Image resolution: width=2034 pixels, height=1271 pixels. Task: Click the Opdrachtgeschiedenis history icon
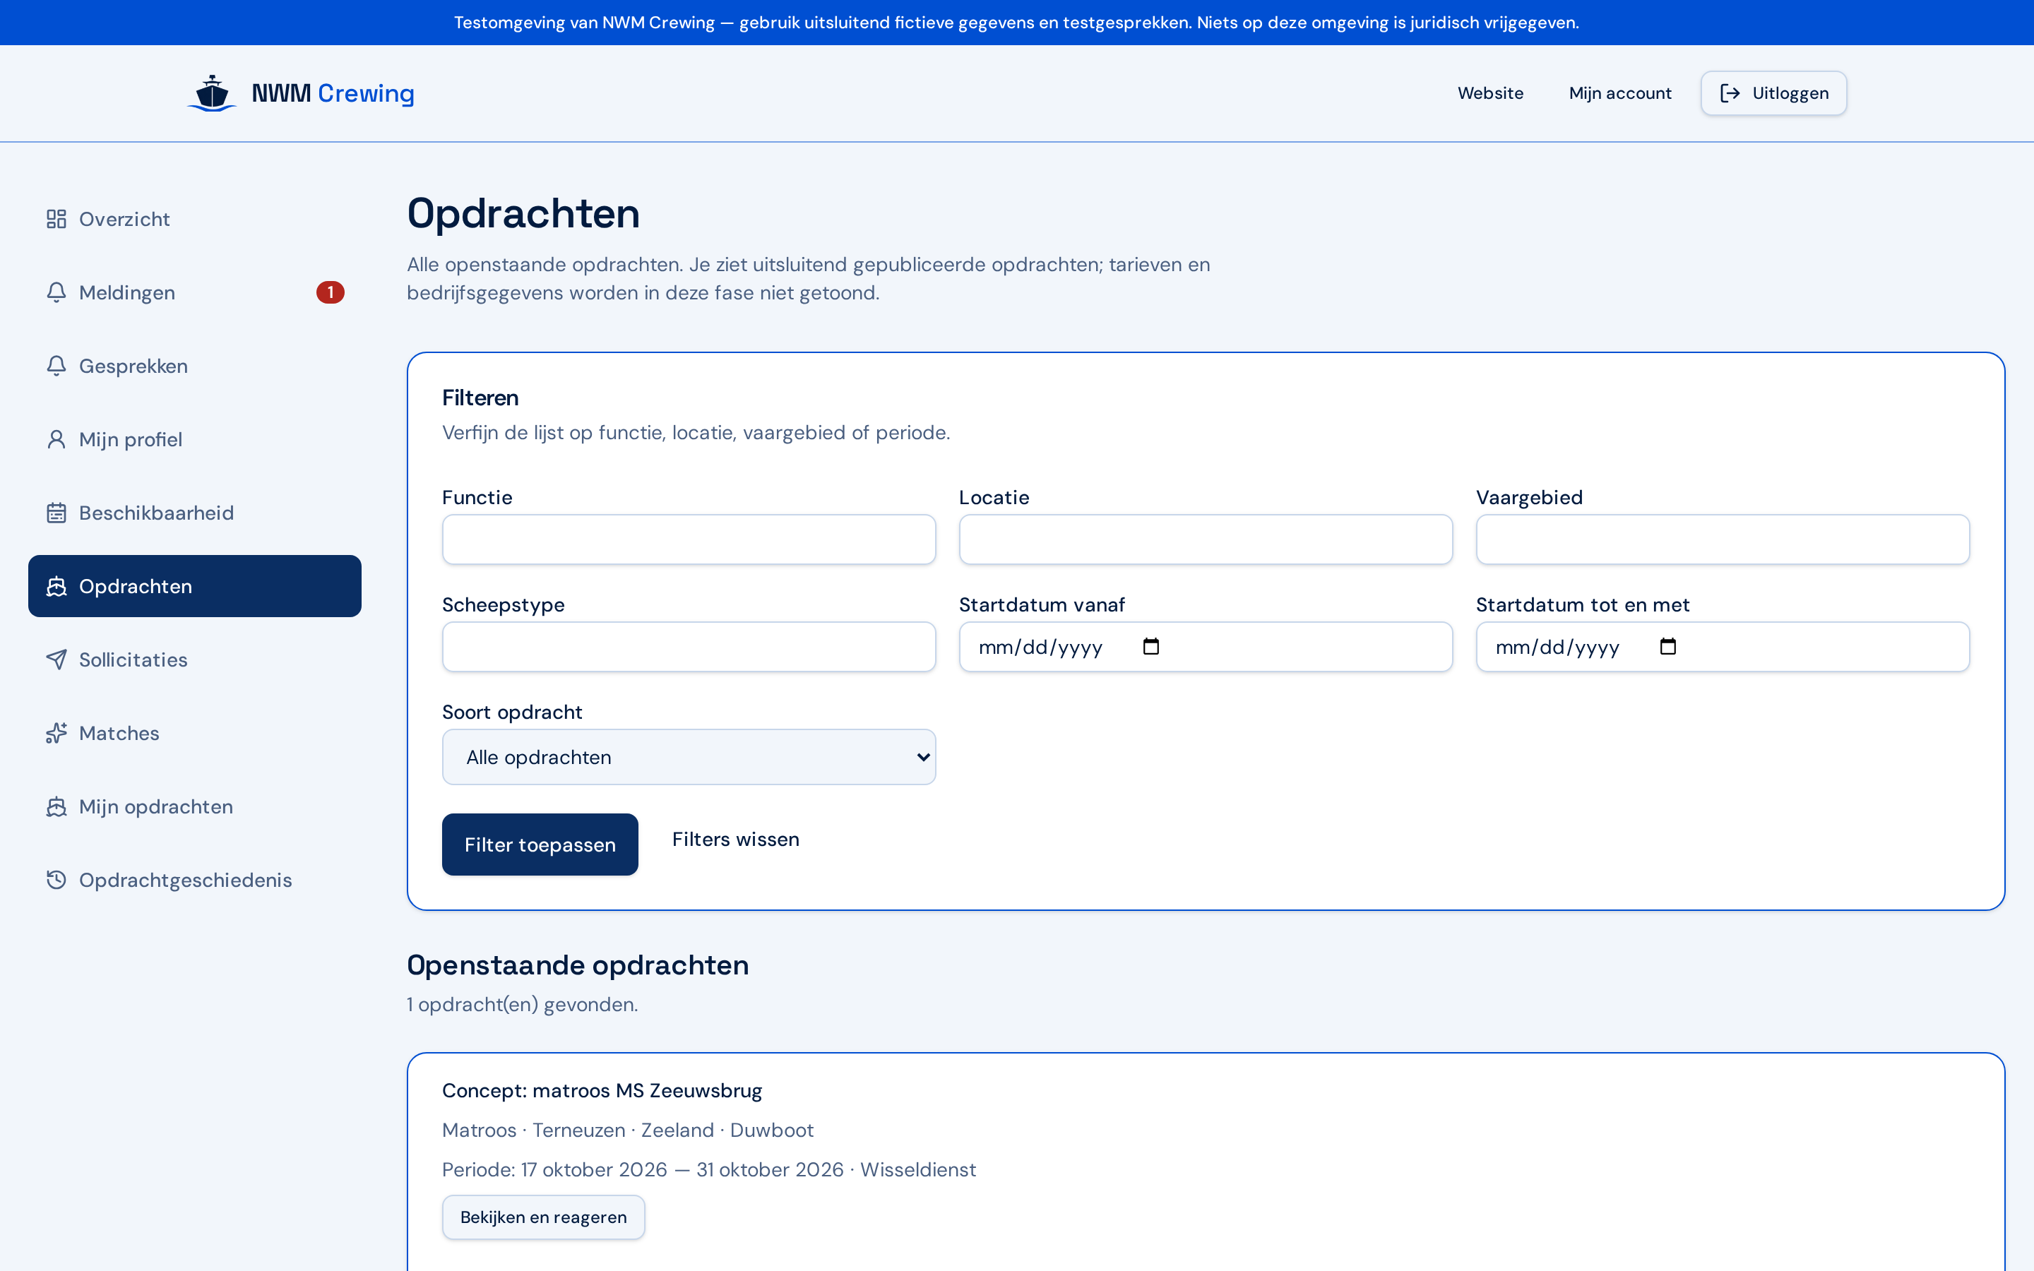56,880
